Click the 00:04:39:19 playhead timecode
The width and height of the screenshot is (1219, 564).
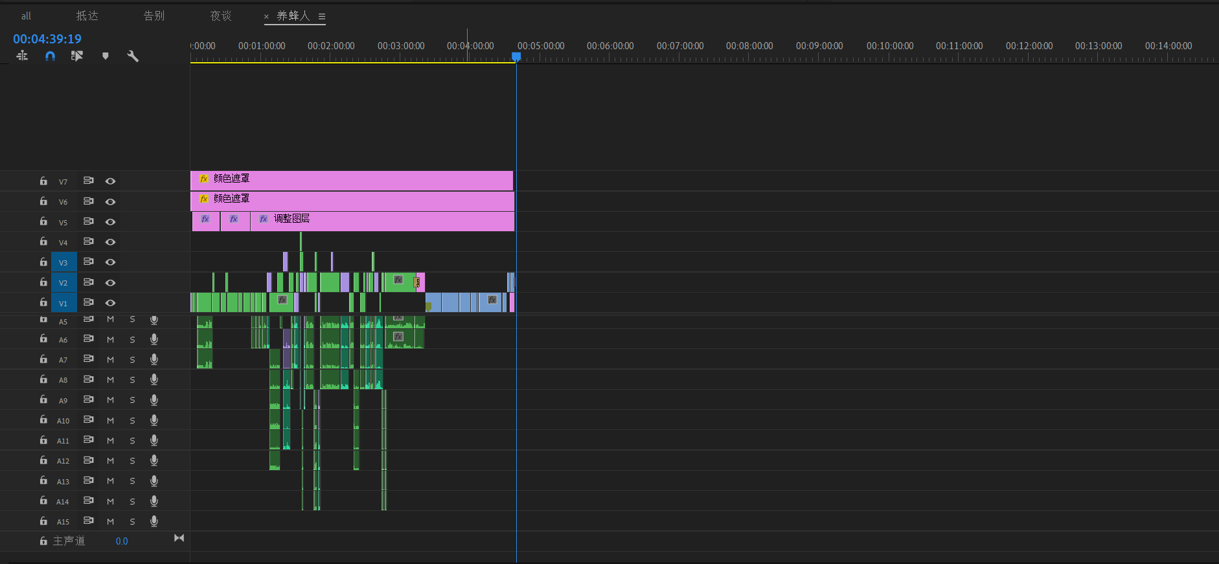click(47, 39)
